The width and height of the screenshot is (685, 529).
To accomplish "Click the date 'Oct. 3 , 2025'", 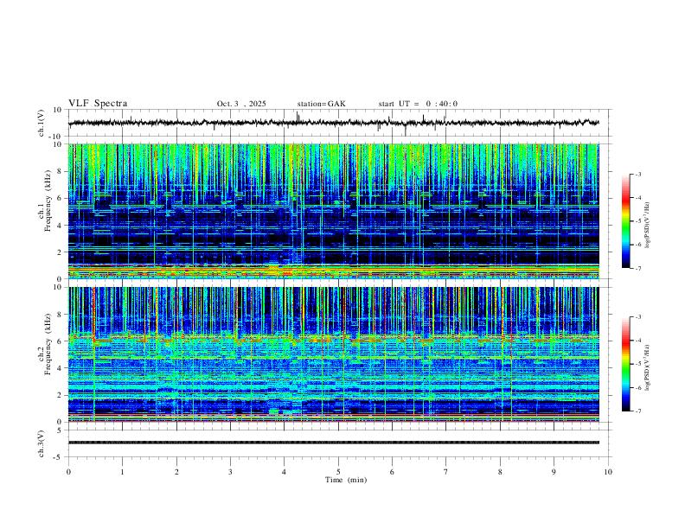I will point(241,104).
